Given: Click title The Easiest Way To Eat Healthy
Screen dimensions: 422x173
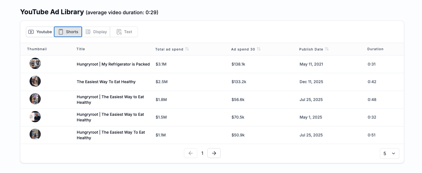Looking at the screenshot, I should (x=106, y=82).
